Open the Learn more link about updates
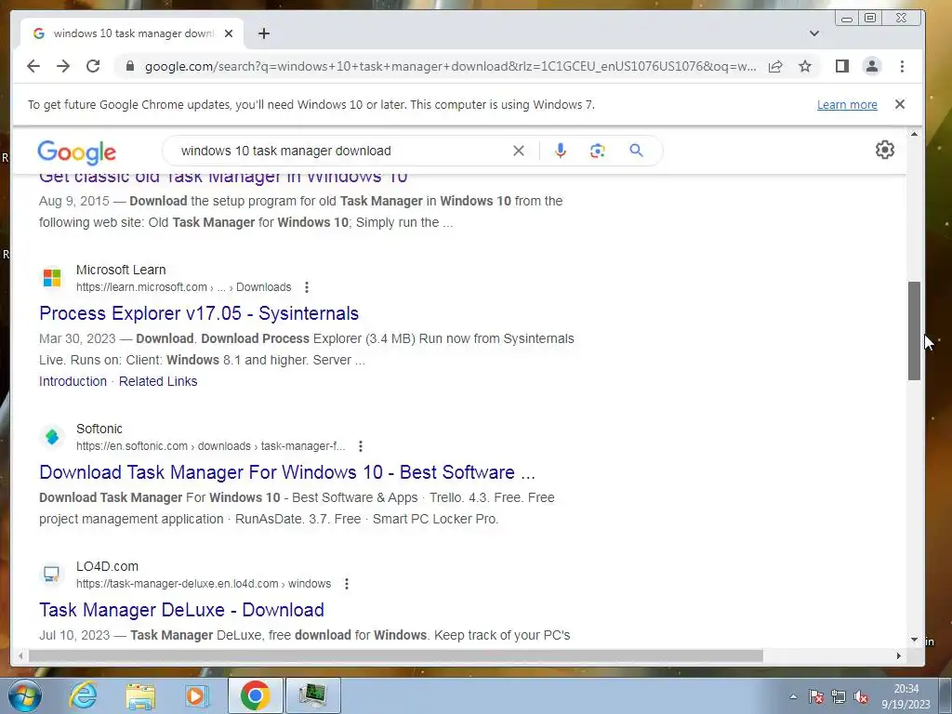This screenshot has width=952, height=714. 847,104
